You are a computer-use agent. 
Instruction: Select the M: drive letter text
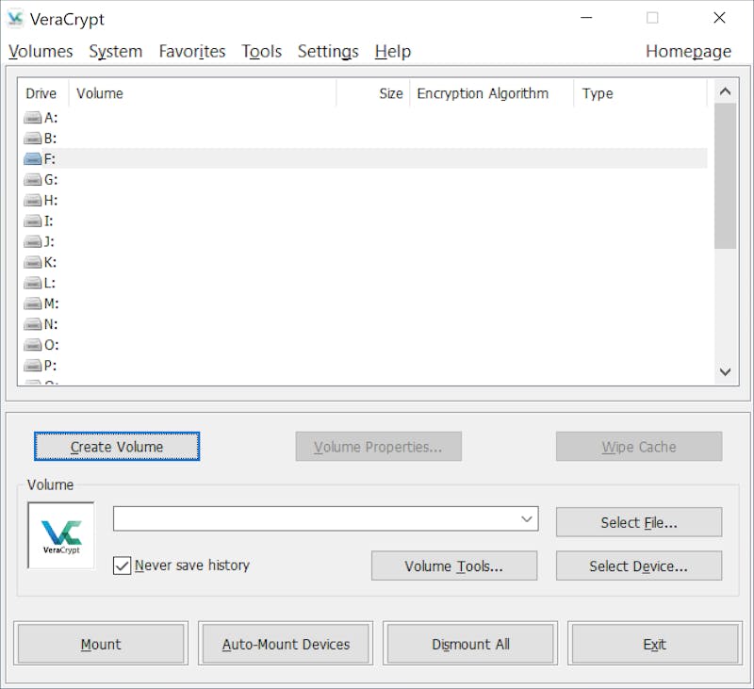point(52,303)
